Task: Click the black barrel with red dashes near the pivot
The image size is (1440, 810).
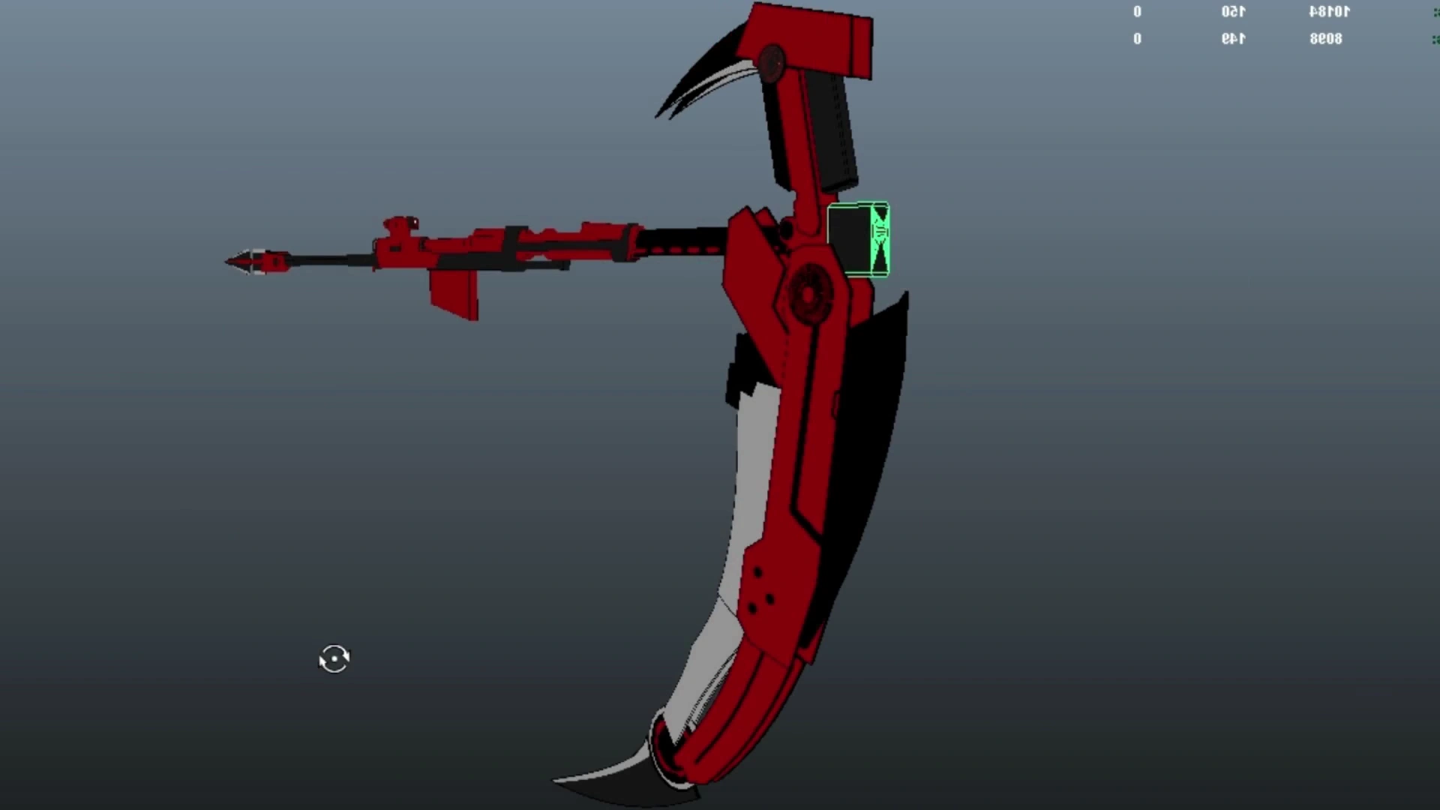Action: (x=682, y=241)
